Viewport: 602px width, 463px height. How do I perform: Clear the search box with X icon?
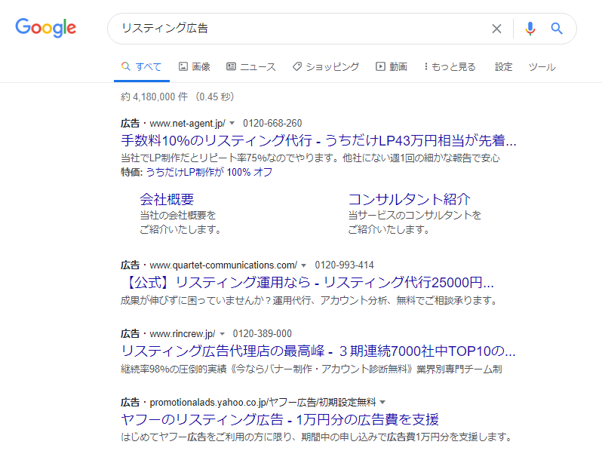[x=496, y=29]
